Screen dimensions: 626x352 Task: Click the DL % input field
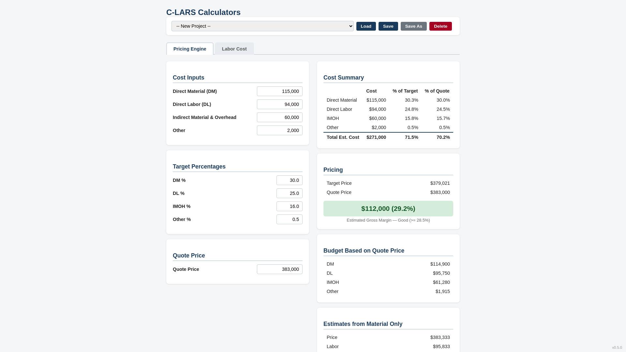tap(290, 193)
